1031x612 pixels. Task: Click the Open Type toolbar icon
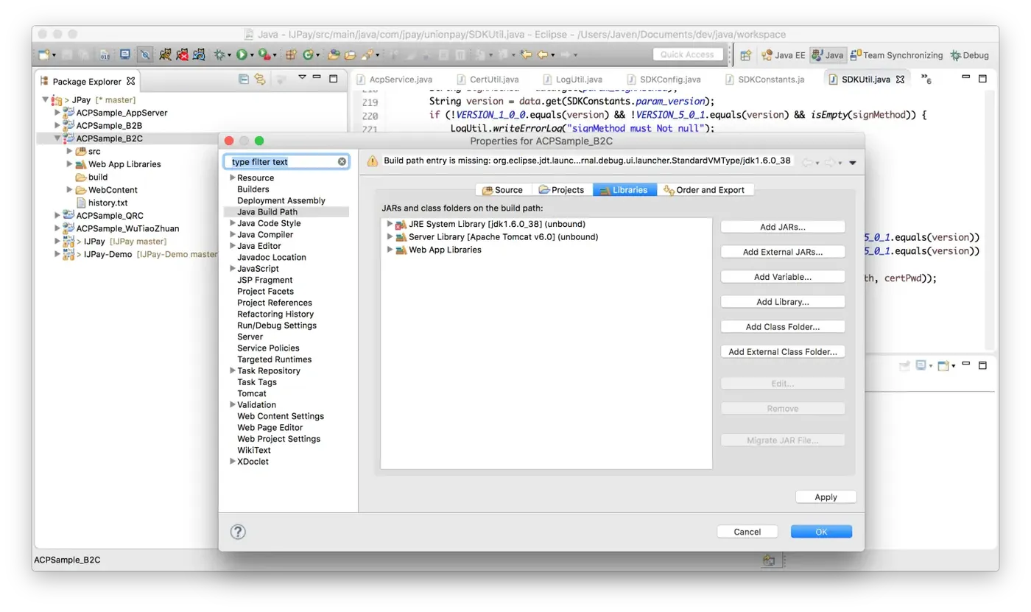click(334, 54)
